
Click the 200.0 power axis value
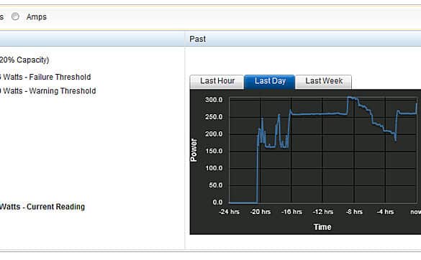click(214, 134)
